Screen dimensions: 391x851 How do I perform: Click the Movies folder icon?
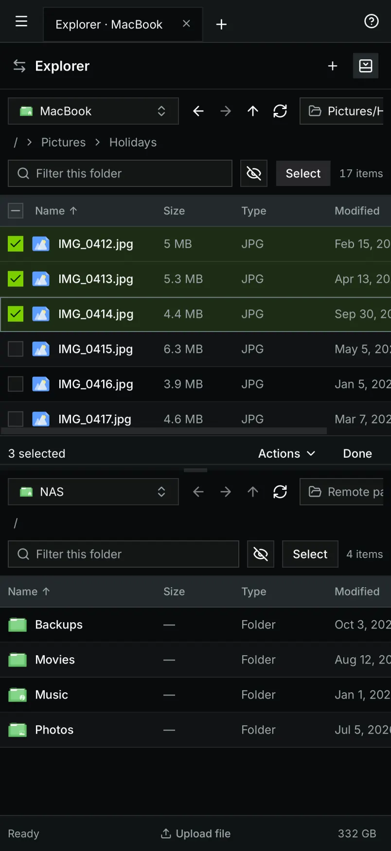tap(18, 660)
